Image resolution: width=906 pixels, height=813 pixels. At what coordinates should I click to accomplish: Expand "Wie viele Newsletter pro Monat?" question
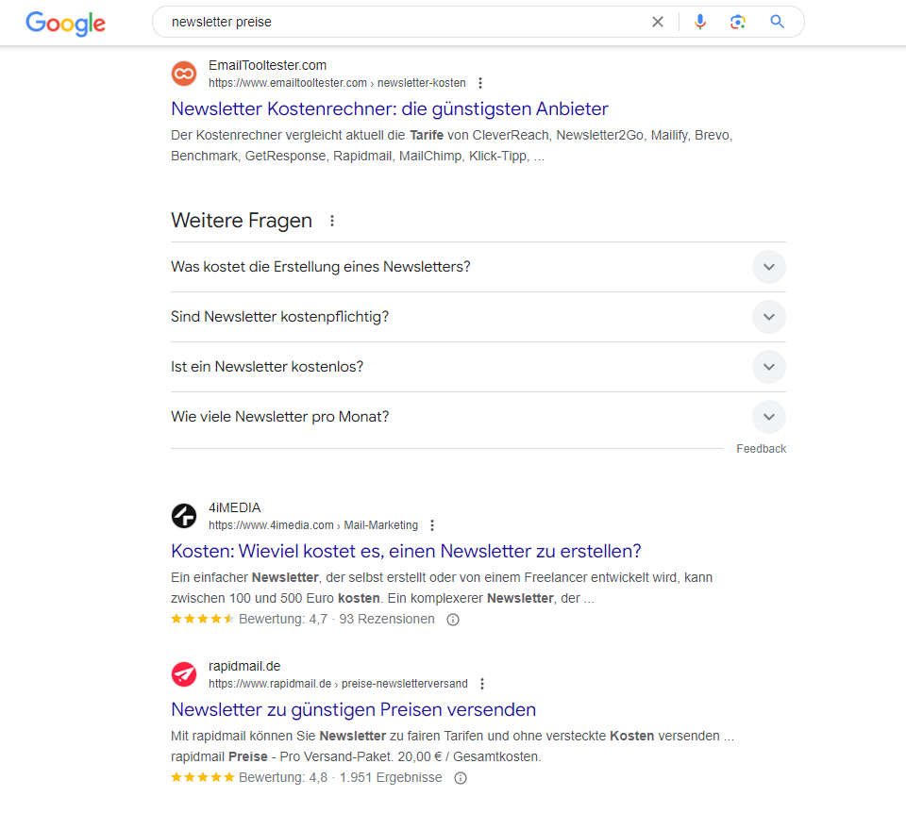pyautogui.click(x=768, y=417)
